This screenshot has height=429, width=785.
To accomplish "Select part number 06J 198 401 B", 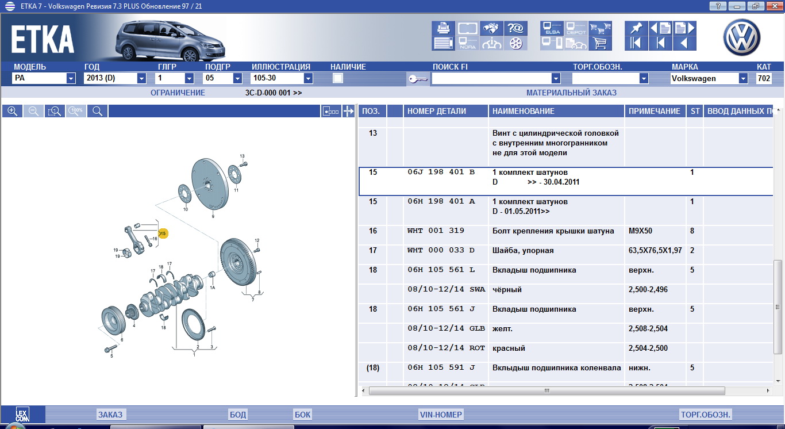I will coord(441,172).
